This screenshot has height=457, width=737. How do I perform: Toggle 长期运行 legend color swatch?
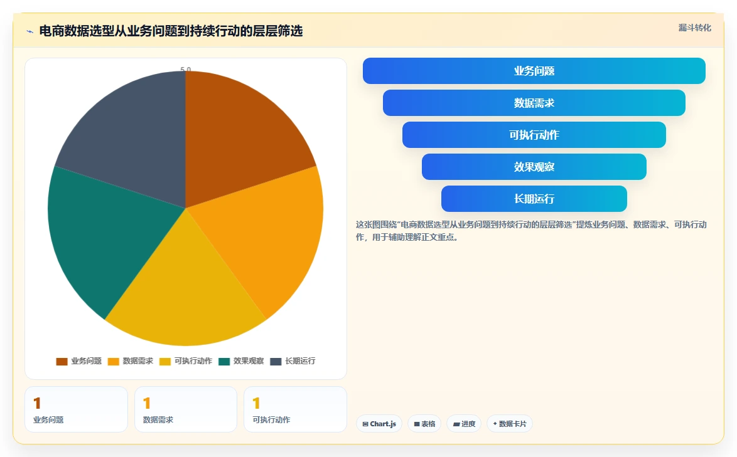click(x=276, y=361)
